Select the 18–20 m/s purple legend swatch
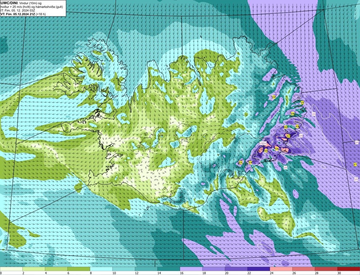This screenshot has width=360, height=275. (214, 269)
